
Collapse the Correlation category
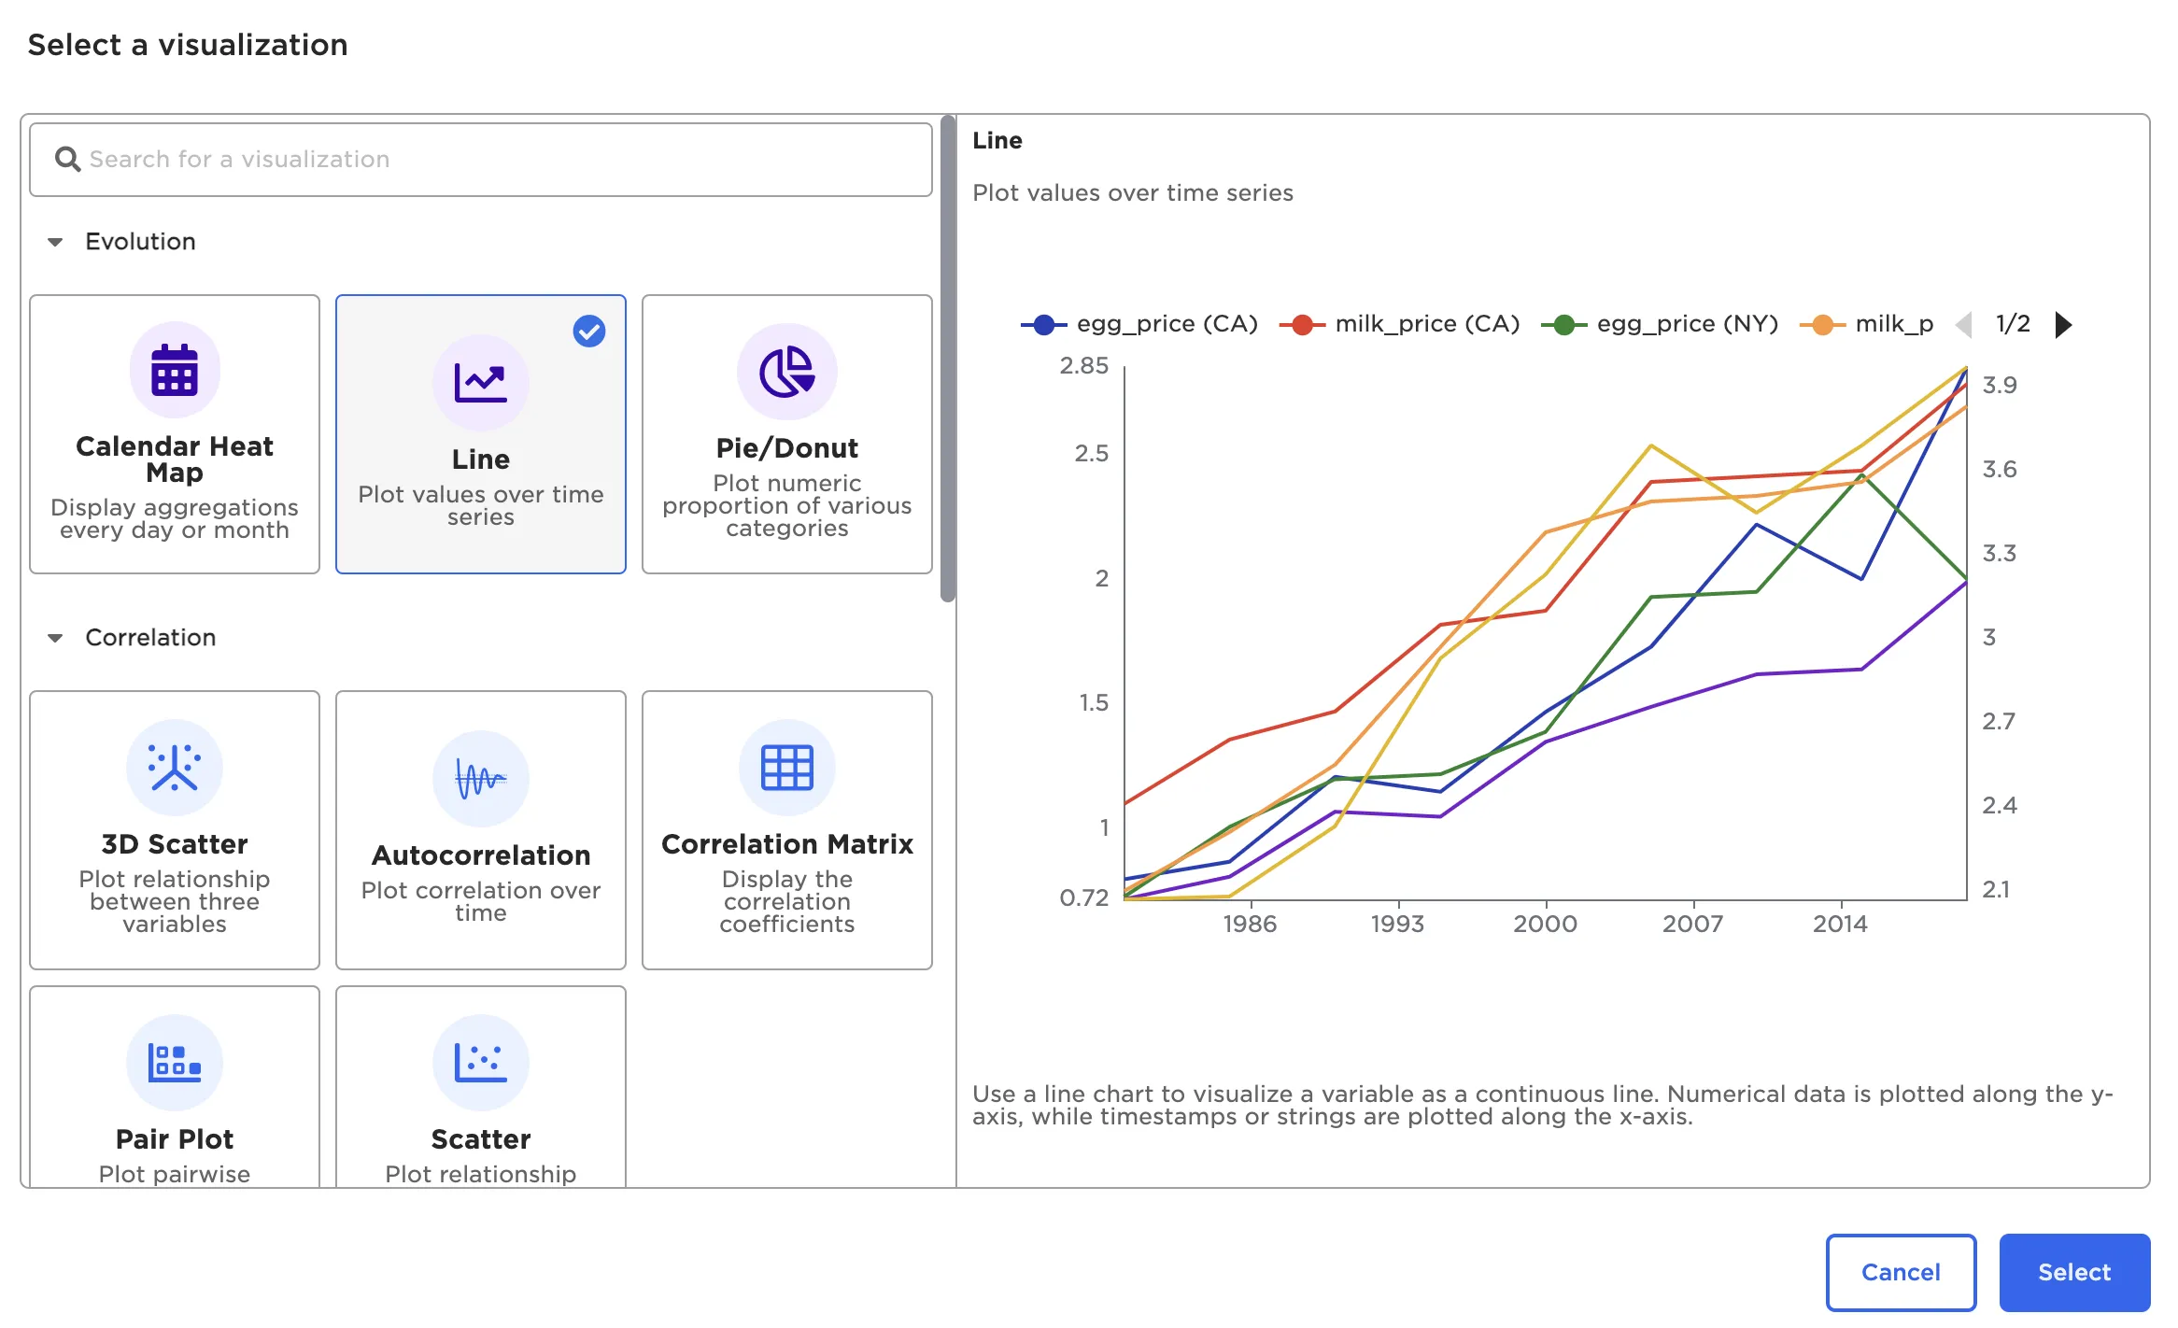tap(55, 638)
